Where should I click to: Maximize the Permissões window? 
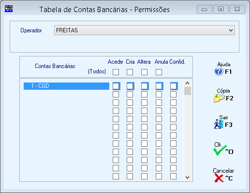tap(221, 9)
